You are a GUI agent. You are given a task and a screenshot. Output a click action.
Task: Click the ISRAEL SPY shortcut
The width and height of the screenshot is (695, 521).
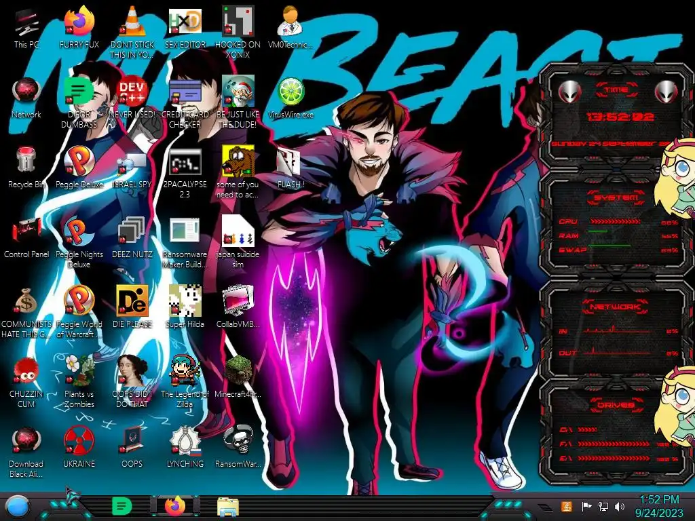[132, 163]
